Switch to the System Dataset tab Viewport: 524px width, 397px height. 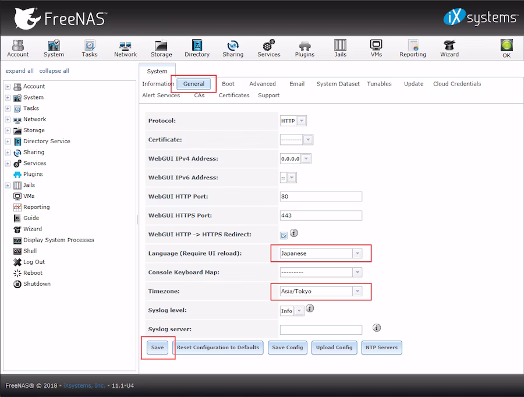click(338, 84)
